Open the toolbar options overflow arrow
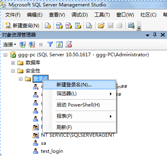This screenshot has height=156, width=167. pos(139,28)
